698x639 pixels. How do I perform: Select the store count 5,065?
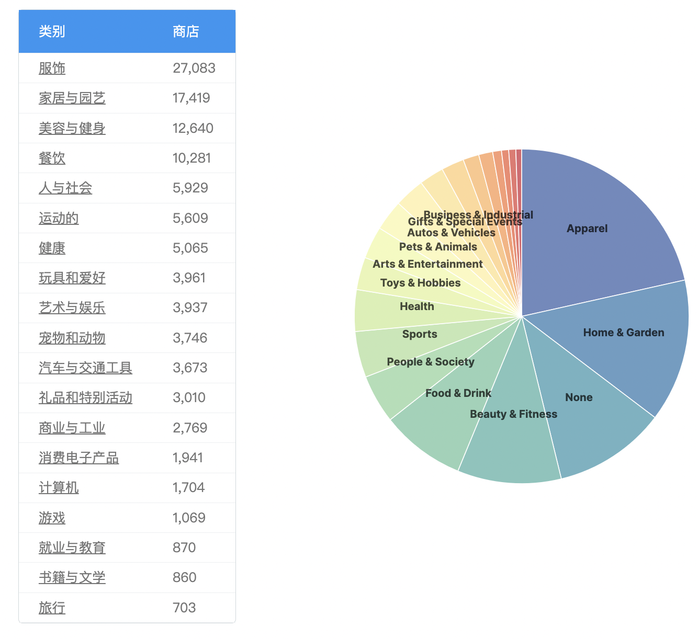190,248
